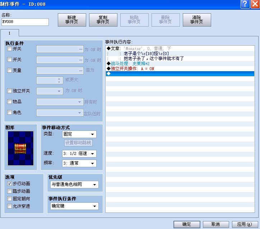Image resolution: width=260 pixels, height=229 pixels.
Task: Click the 变量 selector ellipsis field
Action: coord(60,70)
